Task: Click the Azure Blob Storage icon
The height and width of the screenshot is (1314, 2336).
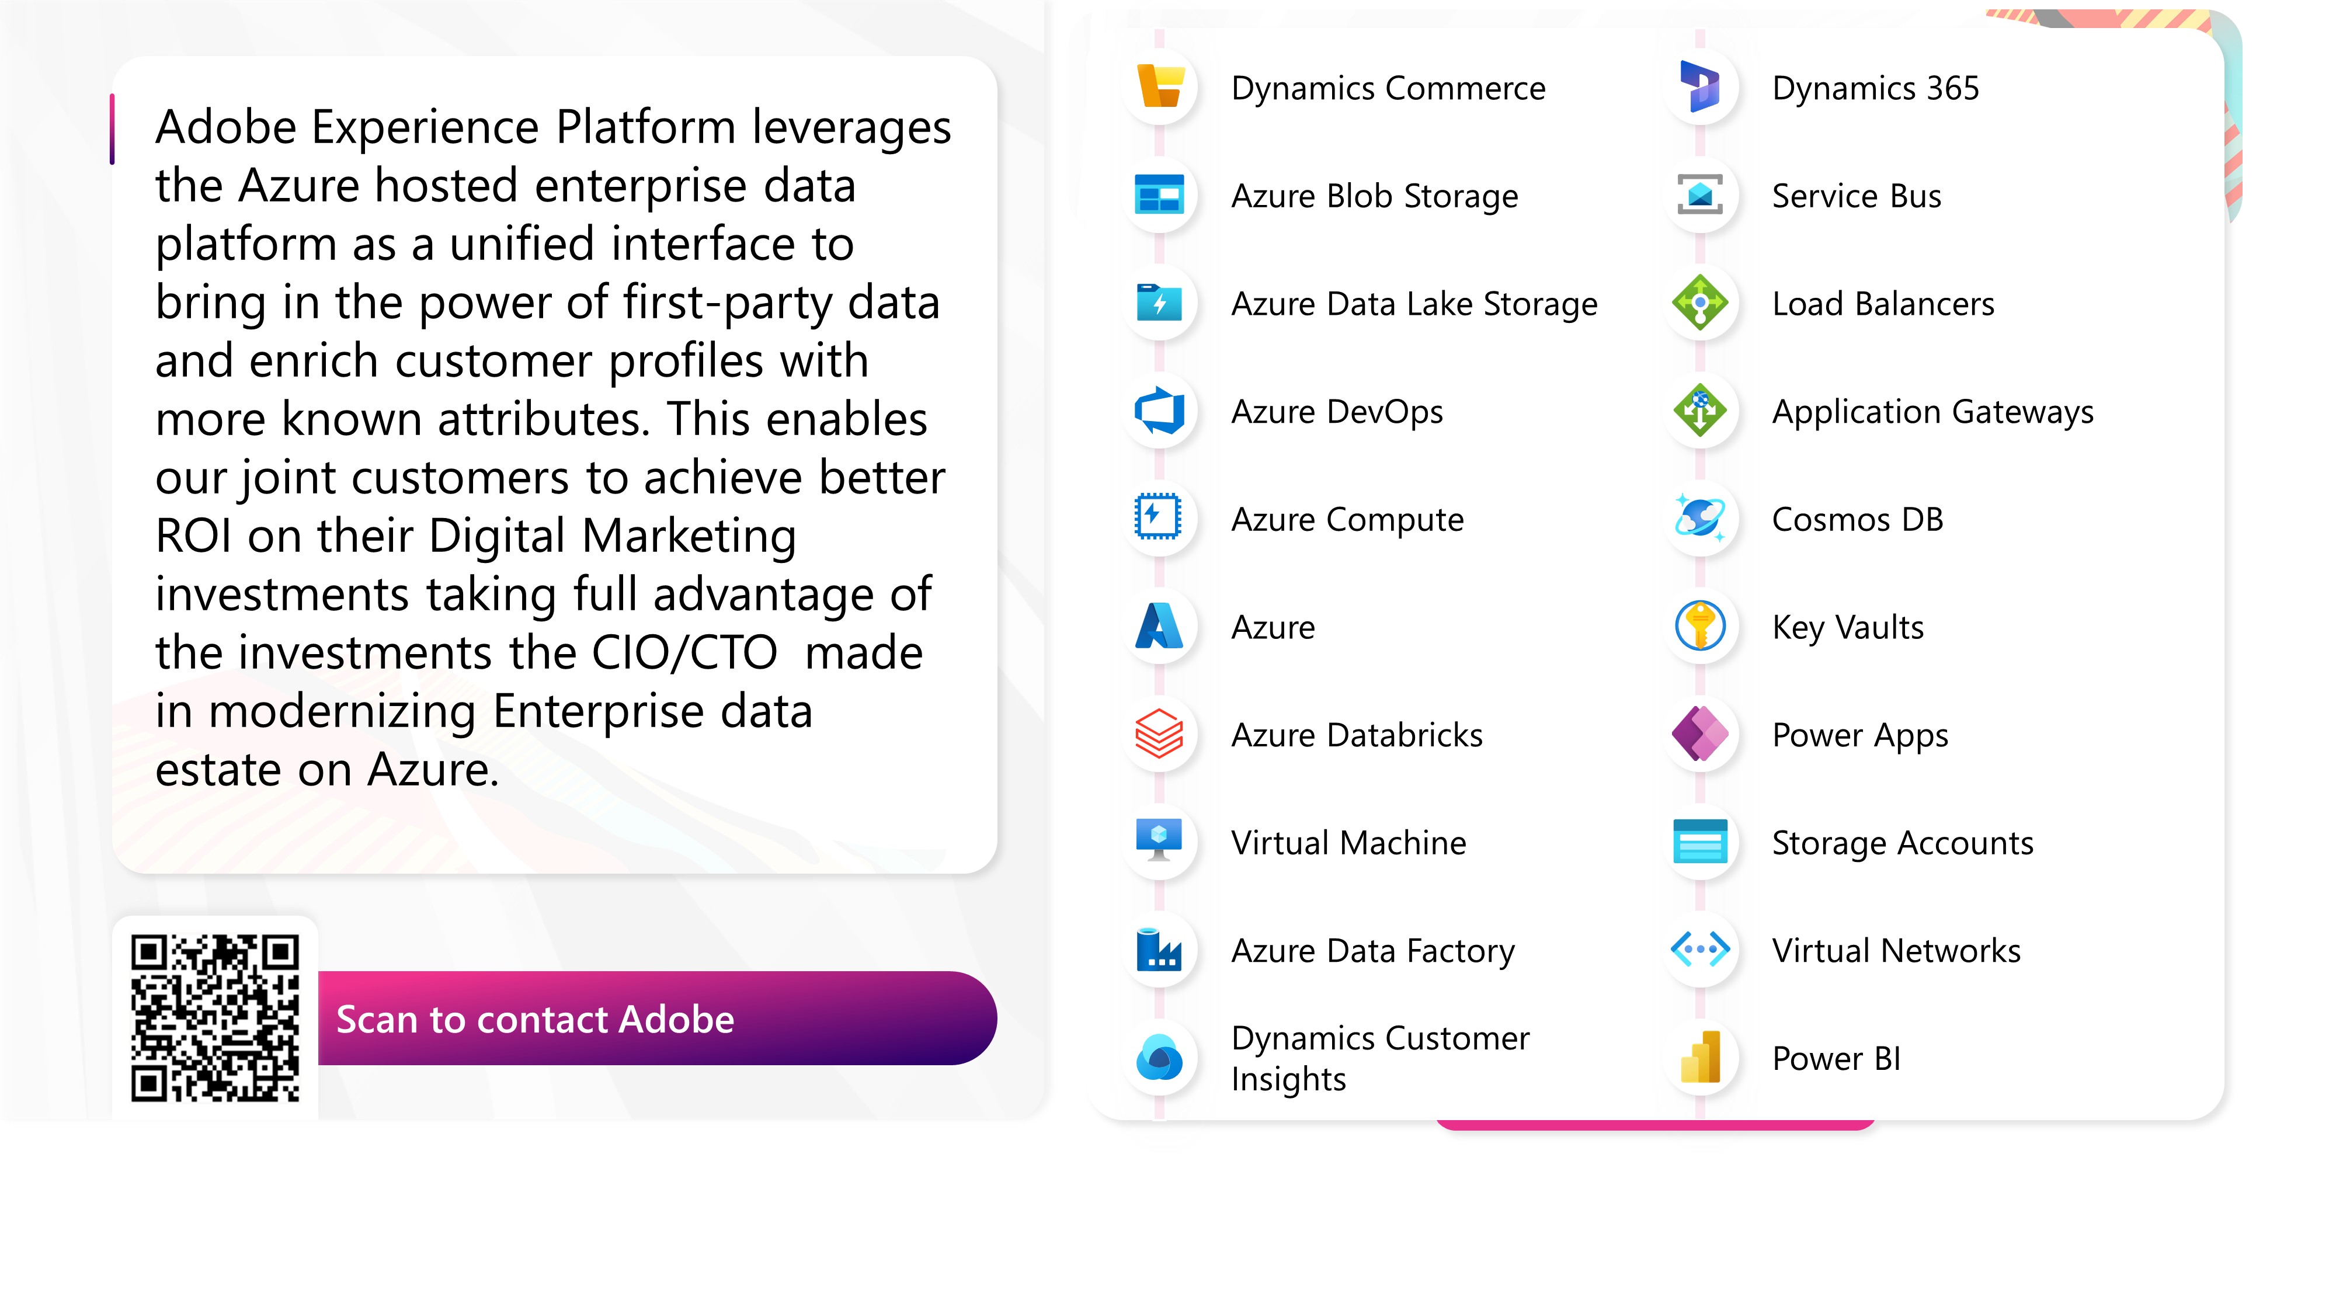Action: (x=1160, y=195)
